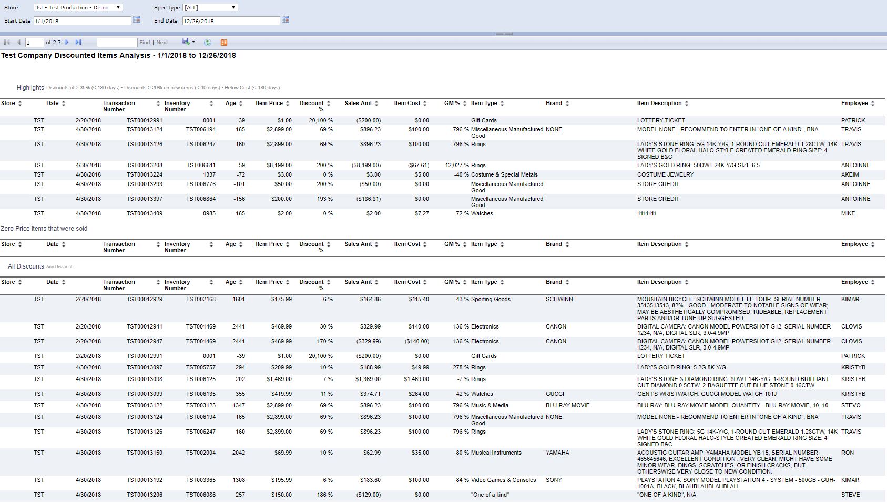Focus the current page number box

click(34, 43)
